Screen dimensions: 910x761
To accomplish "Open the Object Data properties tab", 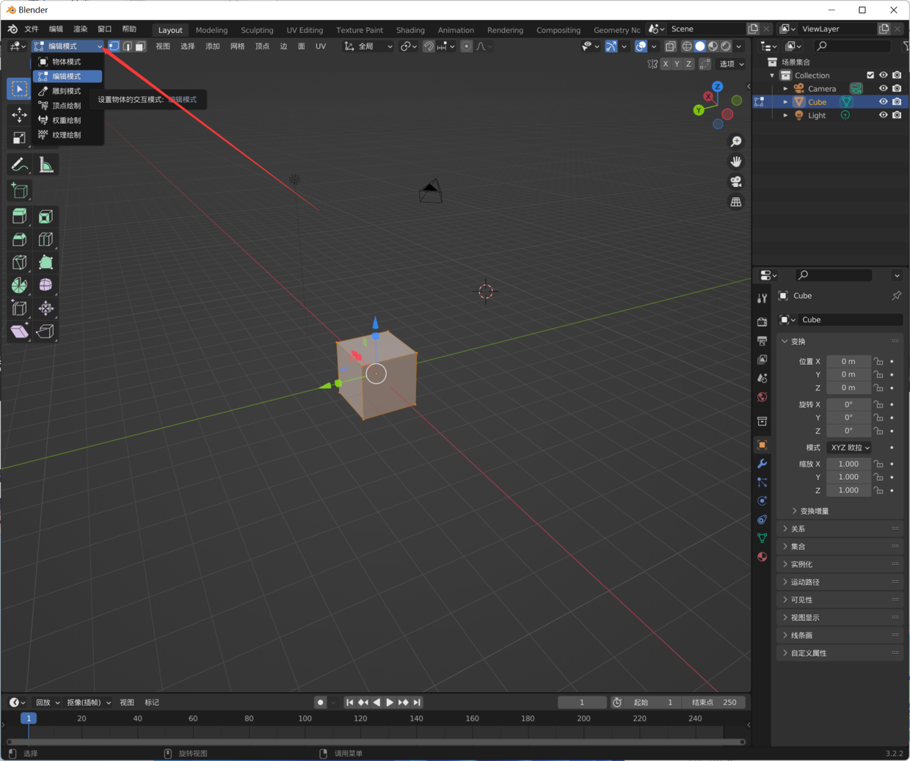I will point(762,538).
